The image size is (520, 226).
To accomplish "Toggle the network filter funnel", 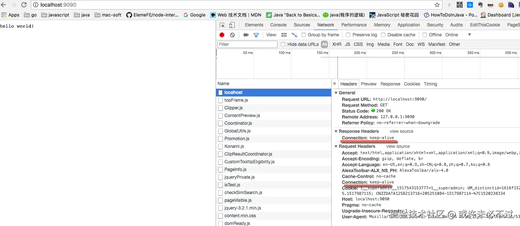I will pyautogui.click(x=256, y=35).
